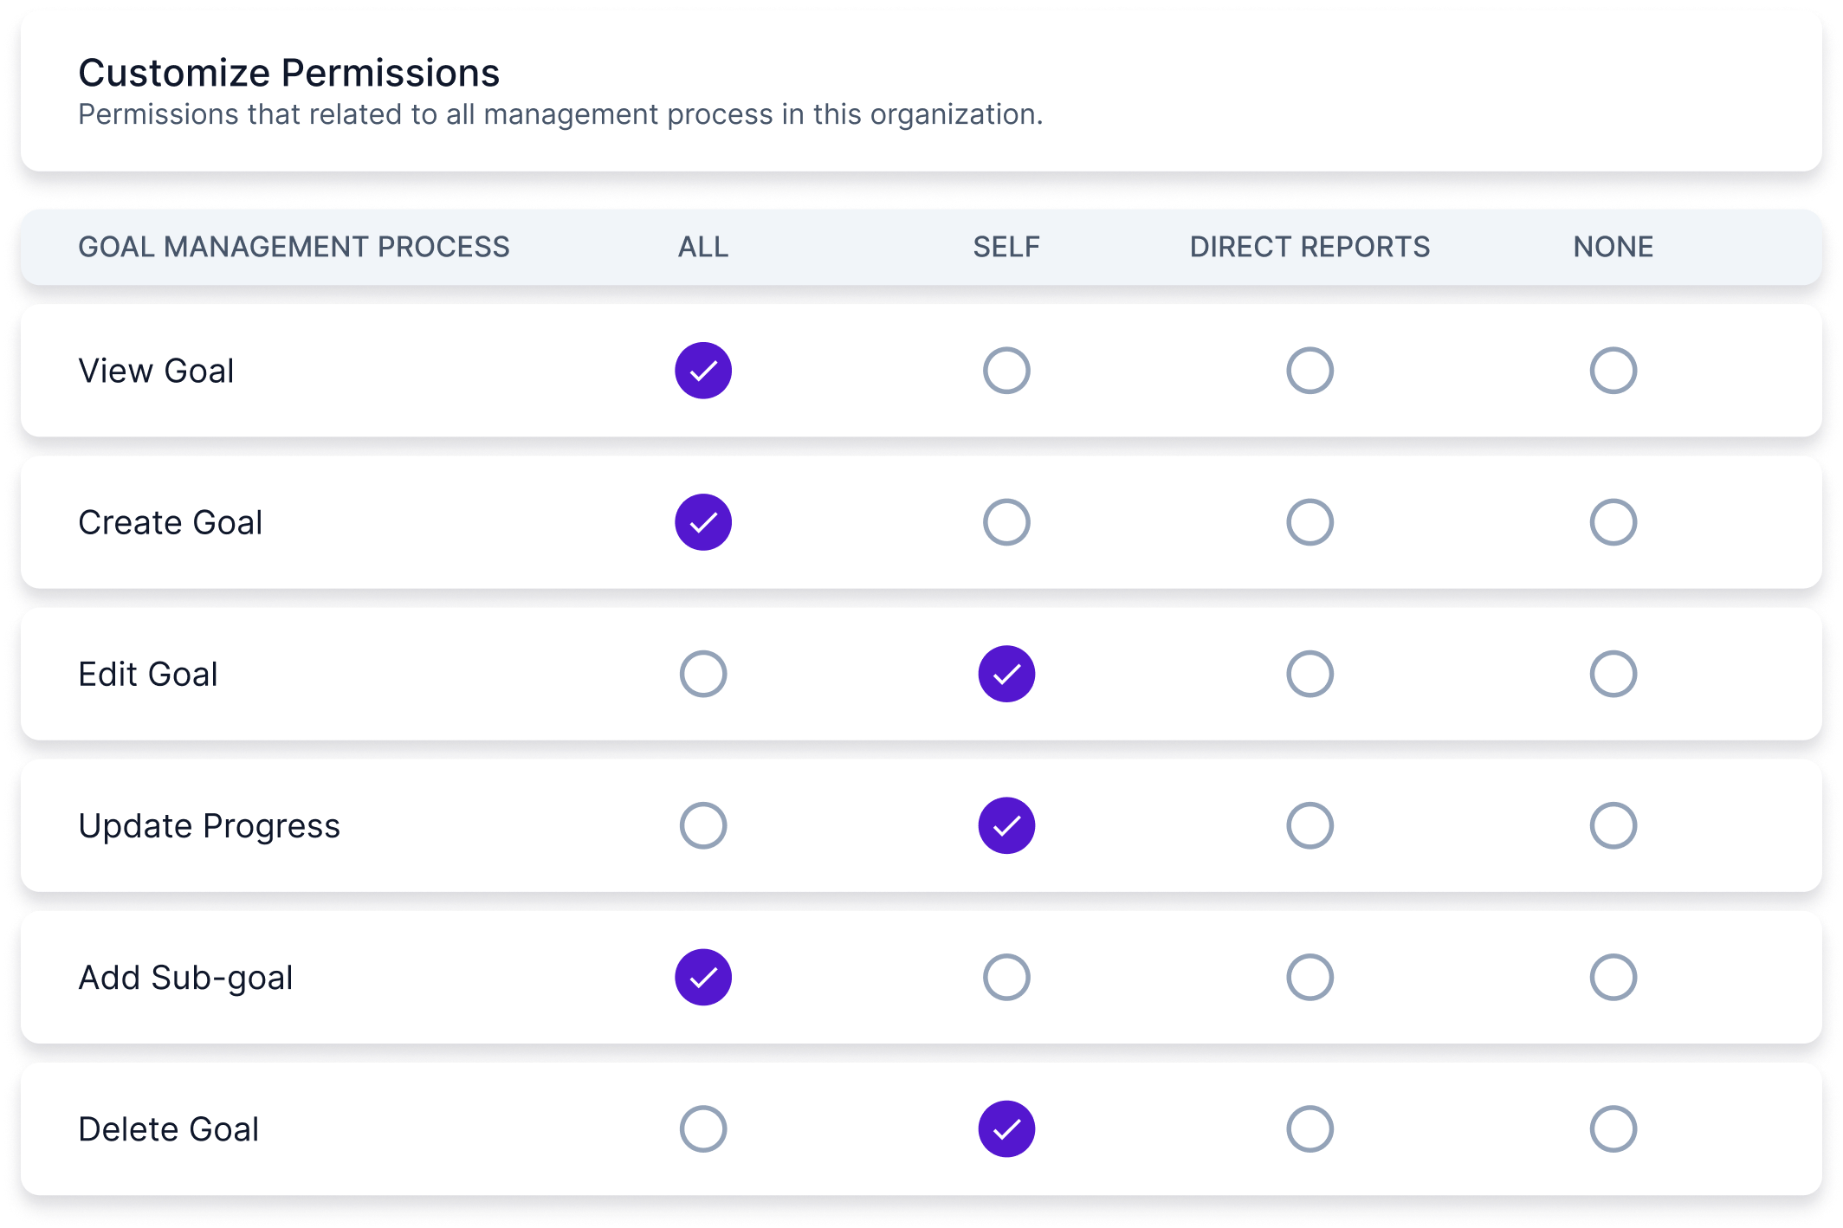Enable Edit Goal for All
This screenshot has height=1228, width=1843.
click(x=702, y=674)
